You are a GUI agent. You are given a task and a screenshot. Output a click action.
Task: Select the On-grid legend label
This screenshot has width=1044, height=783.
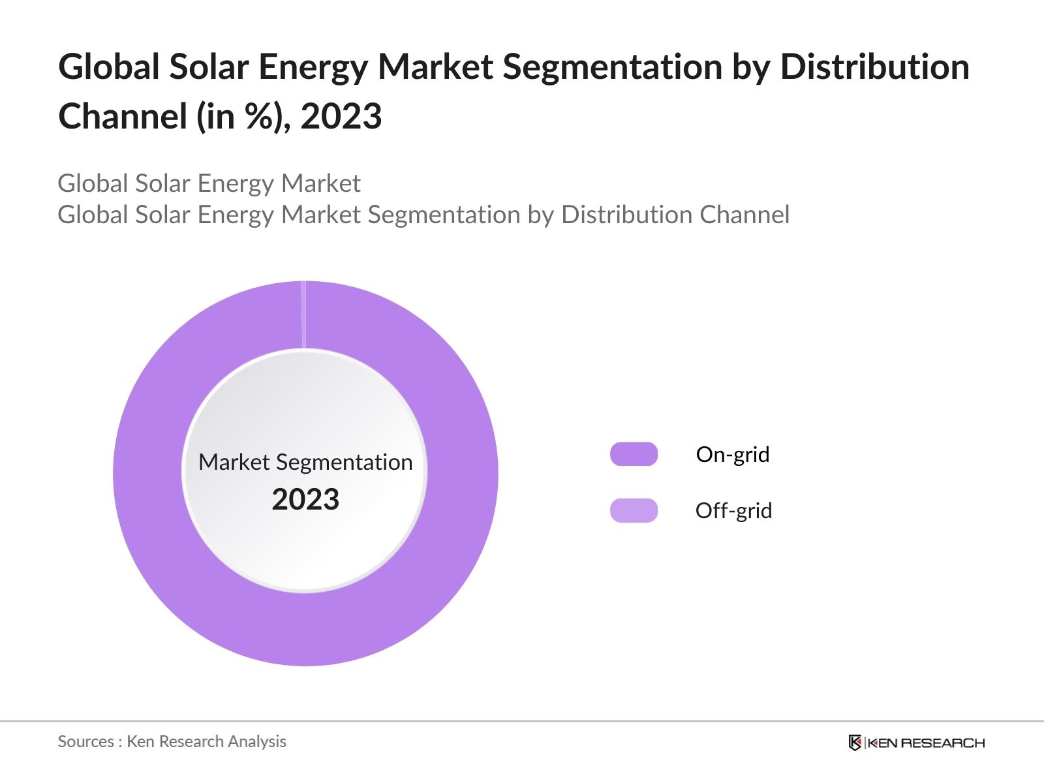pos(732,454)
